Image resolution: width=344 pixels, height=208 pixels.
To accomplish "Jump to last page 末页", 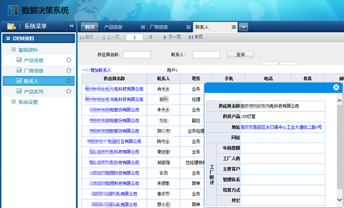I will (196, 37).
